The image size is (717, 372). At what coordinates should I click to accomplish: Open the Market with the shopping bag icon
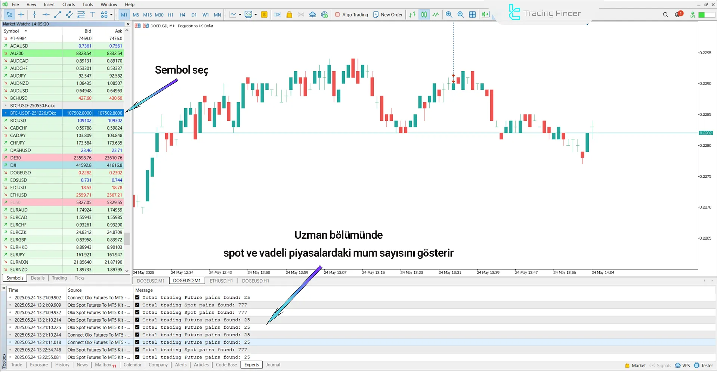289,15
